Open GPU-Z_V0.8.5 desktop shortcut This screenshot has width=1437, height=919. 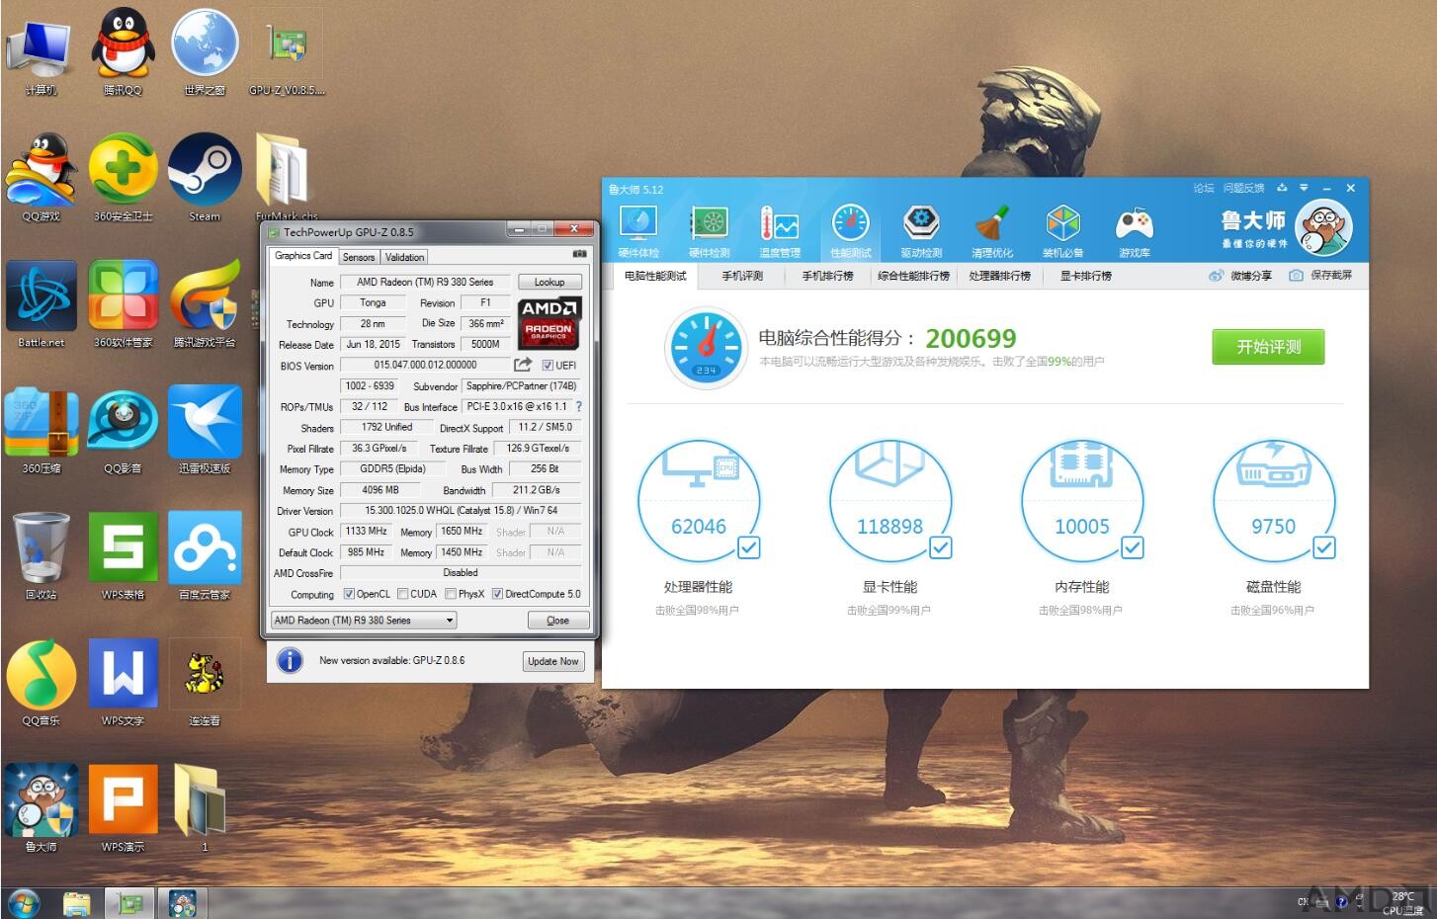pos(287,51)
